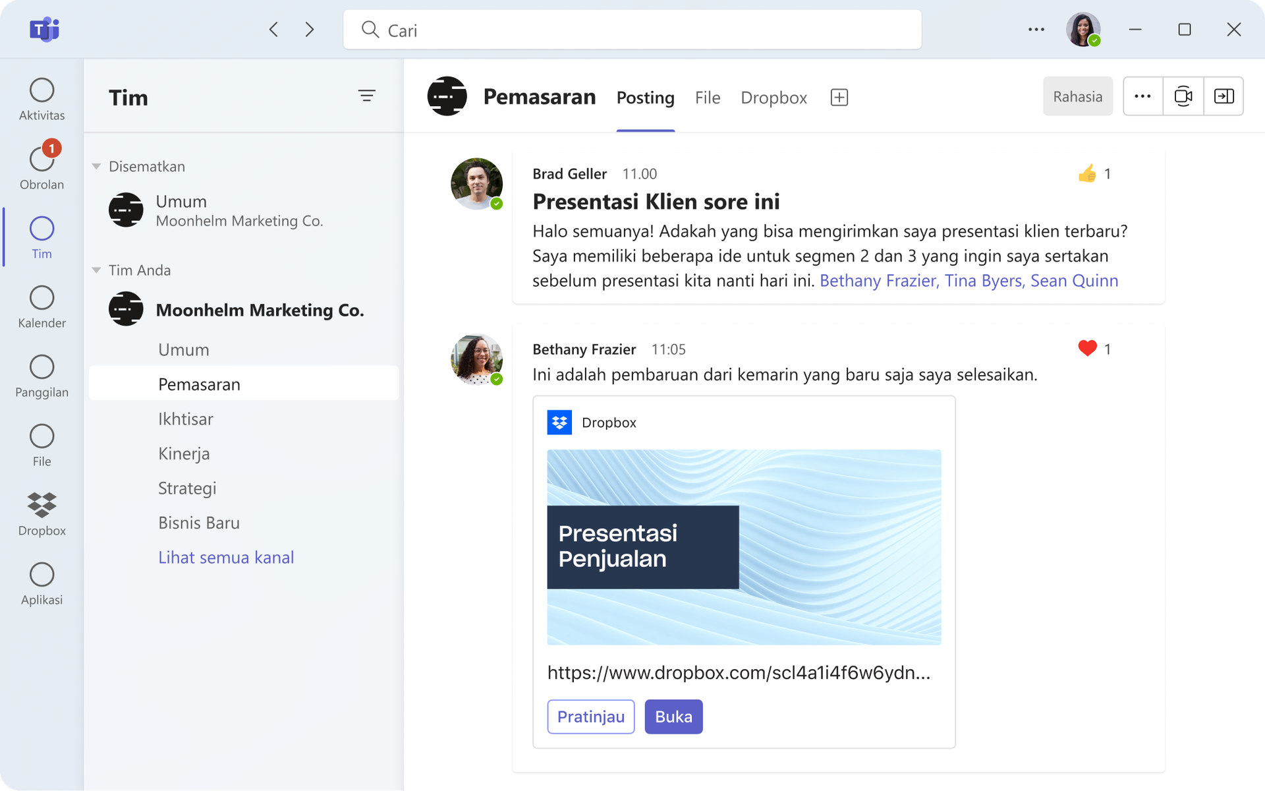Open the shared file with the Buka button
Screen dimensions: 1265x791
tap(673, 716)
